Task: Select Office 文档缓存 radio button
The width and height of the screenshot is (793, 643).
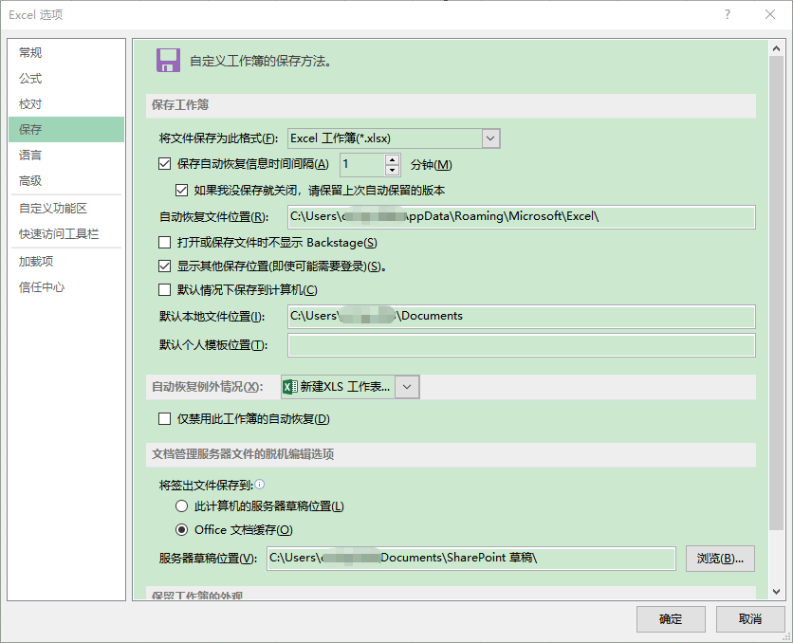Action: (x=181, y=530)
